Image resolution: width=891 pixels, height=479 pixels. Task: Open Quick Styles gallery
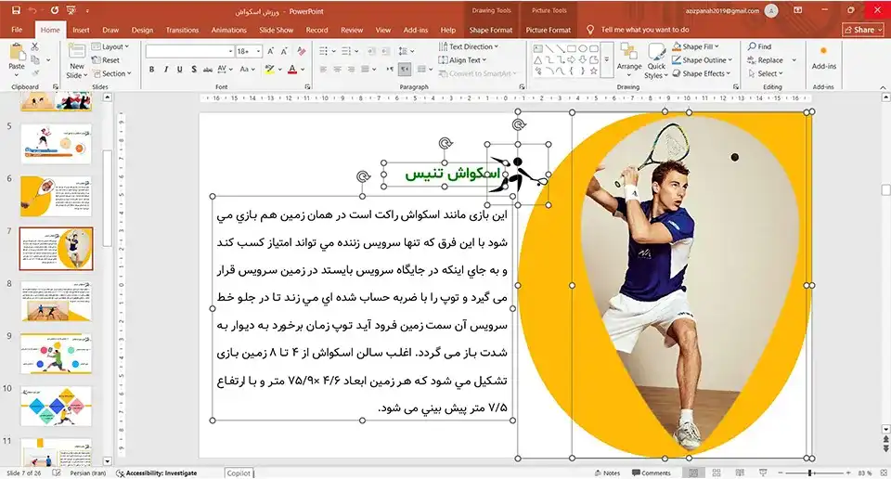pyautogui.click(x=656, y=61)
